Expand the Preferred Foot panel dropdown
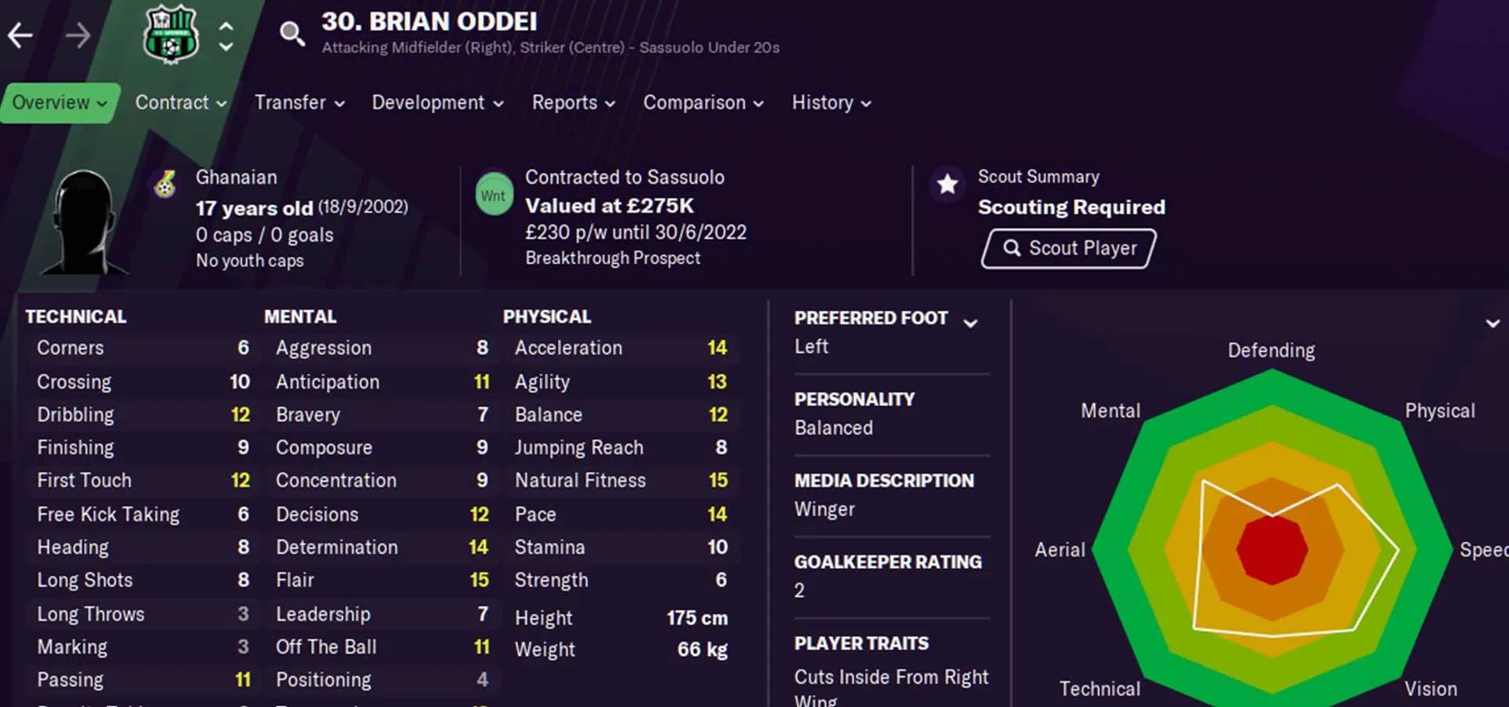The width and height of the screenshot is (1509, 707). (x=971, y=323)
